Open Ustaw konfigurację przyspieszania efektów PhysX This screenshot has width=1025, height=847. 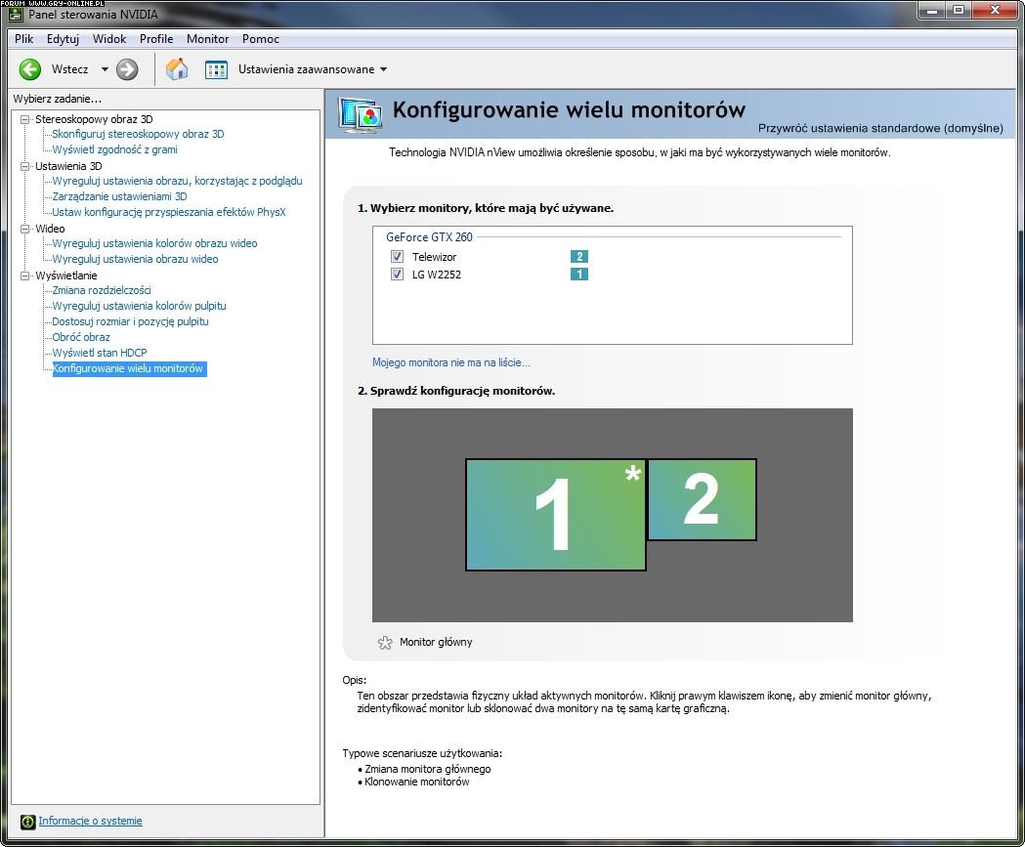(169, 212)
